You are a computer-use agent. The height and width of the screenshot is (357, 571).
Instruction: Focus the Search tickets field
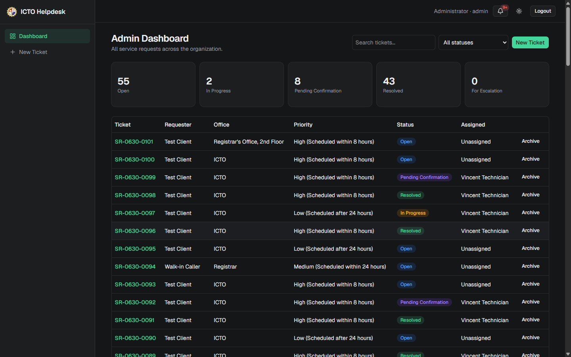(x=393, y=42)
